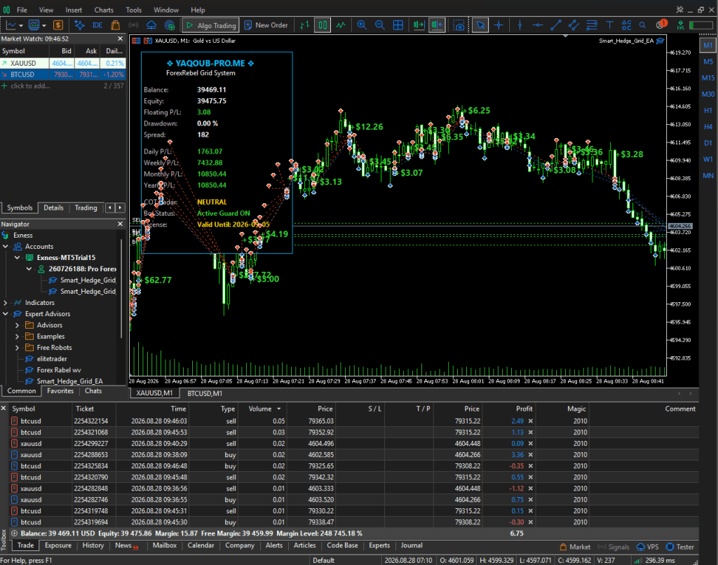Click the blue sparkle AI assistant icon

[80, 25]
